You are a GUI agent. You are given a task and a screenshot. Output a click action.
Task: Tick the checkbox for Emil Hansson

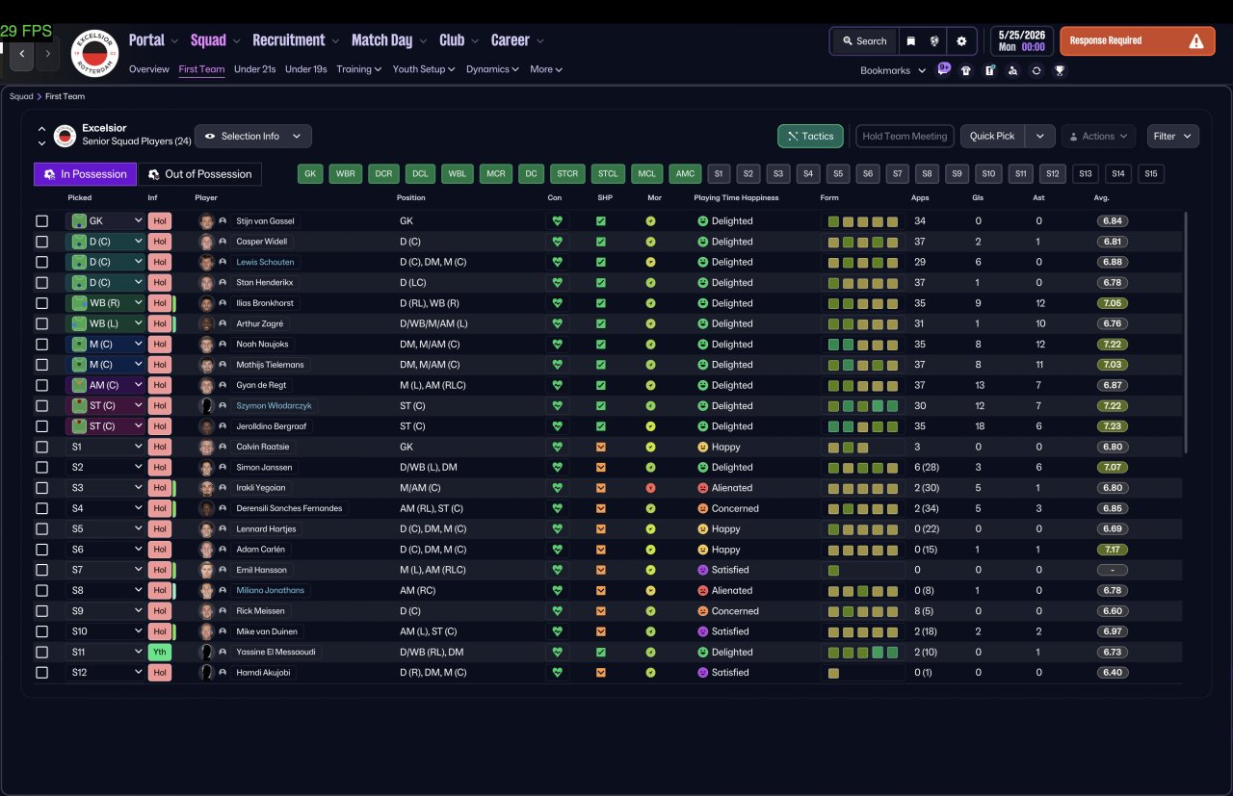[41, 570]
